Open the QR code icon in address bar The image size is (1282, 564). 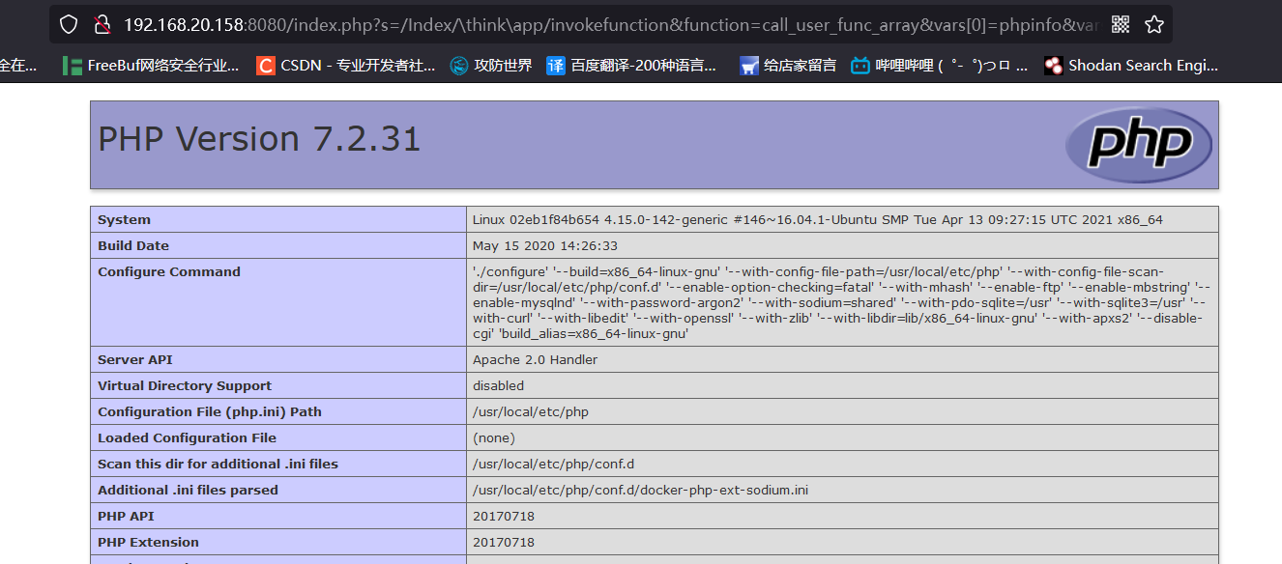click(x=1121, y=24)
